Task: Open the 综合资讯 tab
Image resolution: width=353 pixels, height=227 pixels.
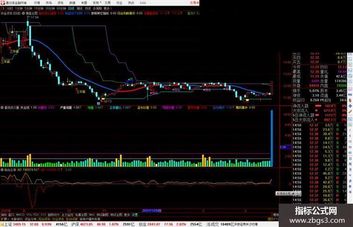Action: point(44,219)
